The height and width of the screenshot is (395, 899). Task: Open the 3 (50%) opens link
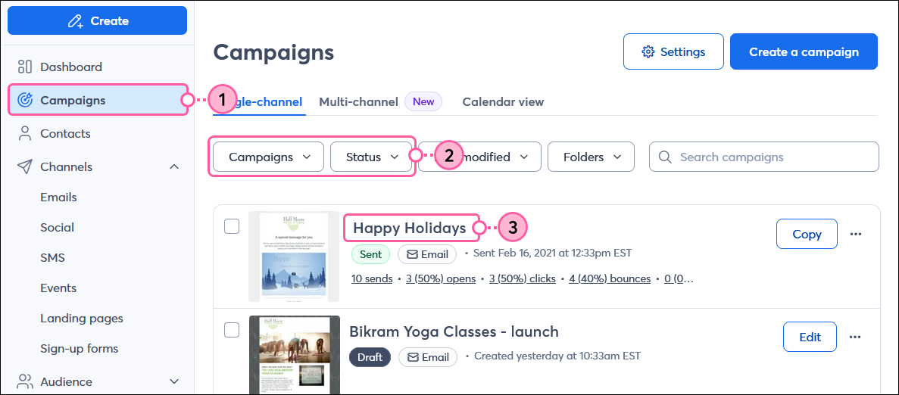441,278
